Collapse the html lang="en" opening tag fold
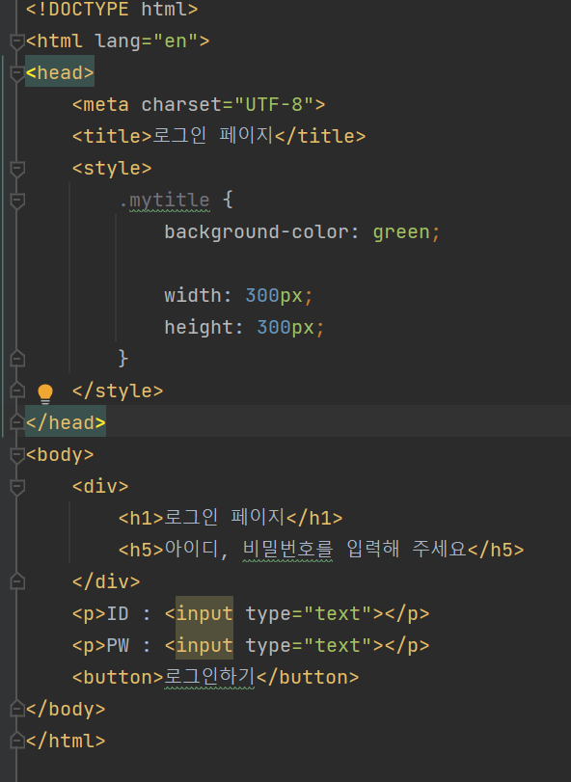 pos(17,41)
